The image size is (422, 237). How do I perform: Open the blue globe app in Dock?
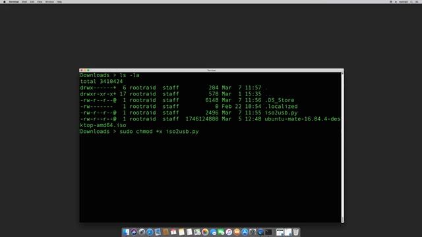260,232
